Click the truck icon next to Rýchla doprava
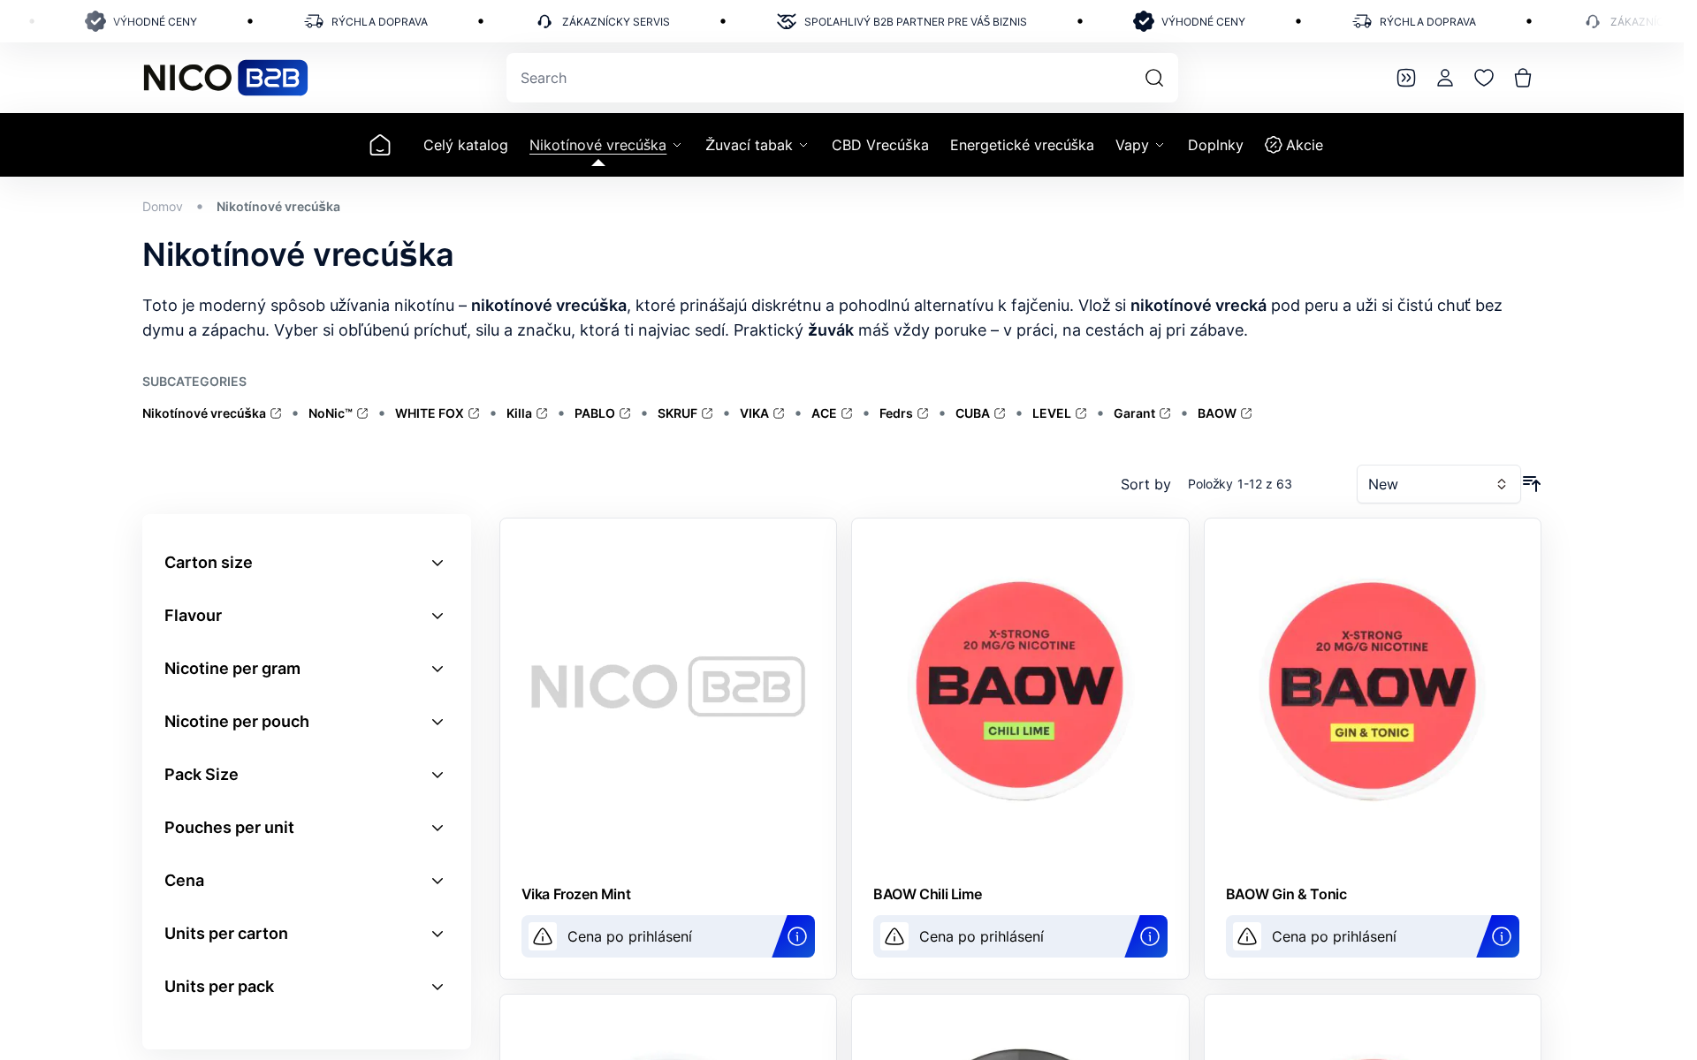The image size is (1697, 1060). (x=314, y=20)
